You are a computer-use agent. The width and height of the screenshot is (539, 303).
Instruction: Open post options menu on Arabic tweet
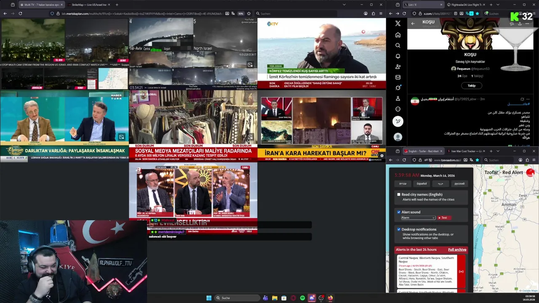coord(528,99)
